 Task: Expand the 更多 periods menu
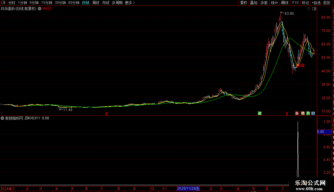[130, 3]
